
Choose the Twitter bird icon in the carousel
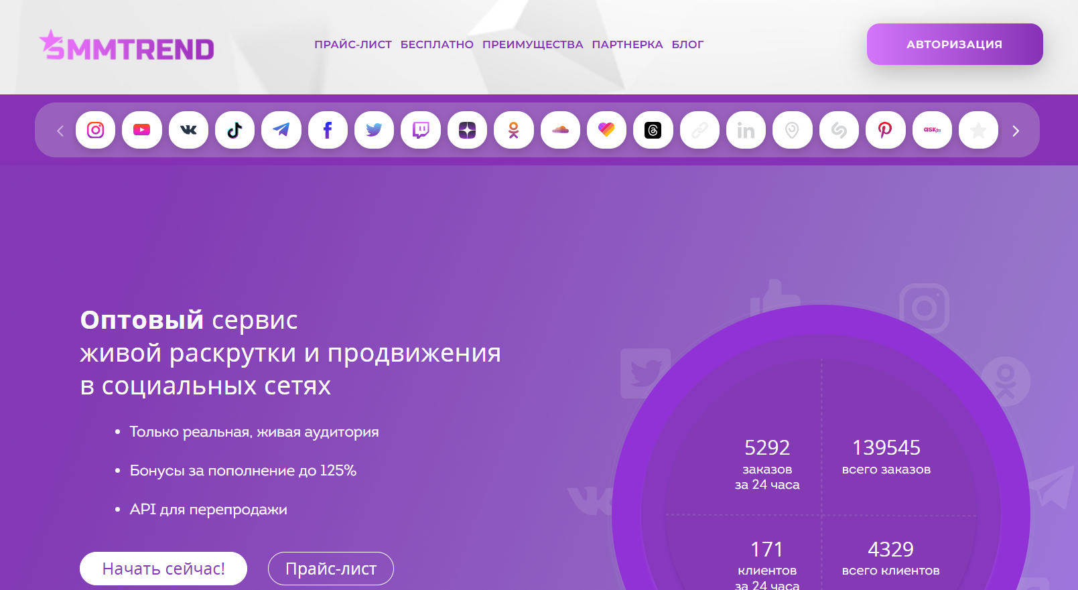coord(374,130)
